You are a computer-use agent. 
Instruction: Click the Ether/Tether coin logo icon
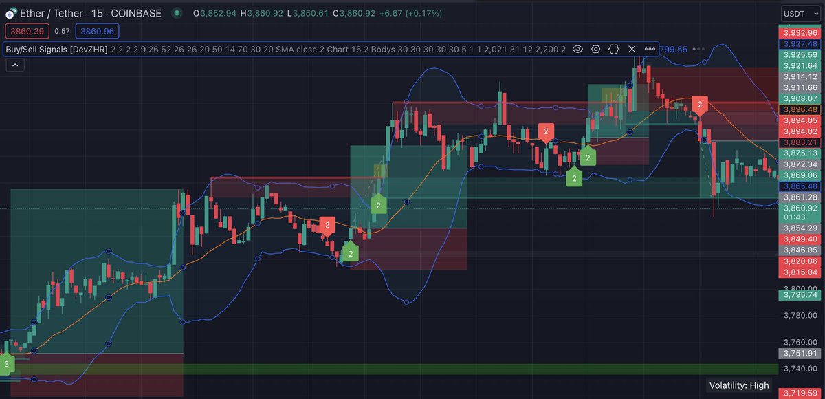coord(12,13)
